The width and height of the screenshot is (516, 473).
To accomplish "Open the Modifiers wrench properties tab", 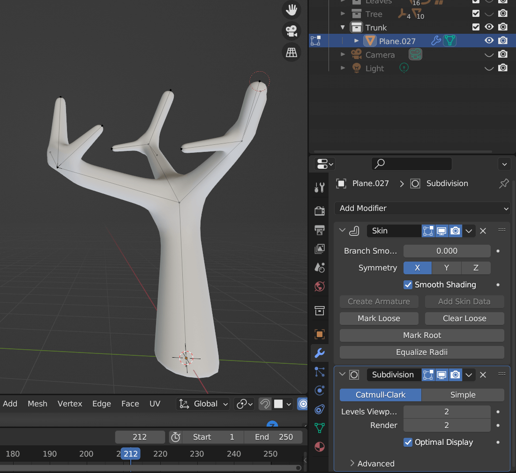I will [320, 353].
